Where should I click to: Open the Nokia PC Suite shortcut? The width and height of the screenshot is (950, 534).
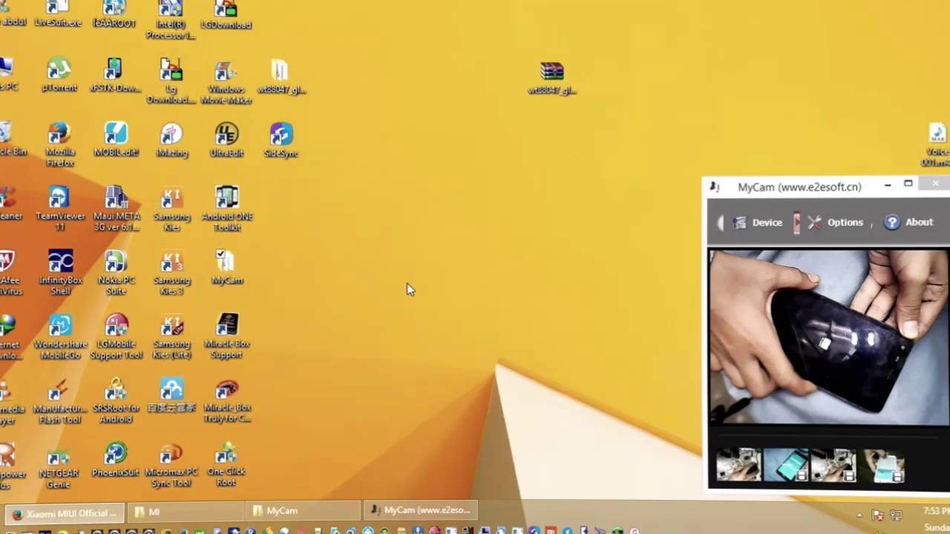click(116, 273)
